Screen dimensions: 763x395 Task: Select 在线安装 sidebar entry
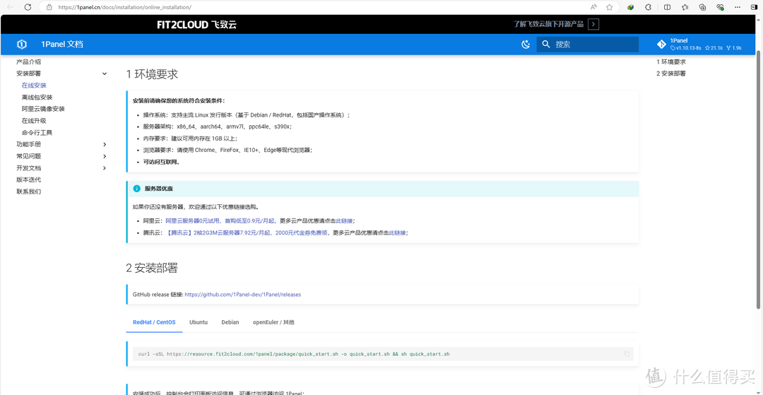point(34,85)
